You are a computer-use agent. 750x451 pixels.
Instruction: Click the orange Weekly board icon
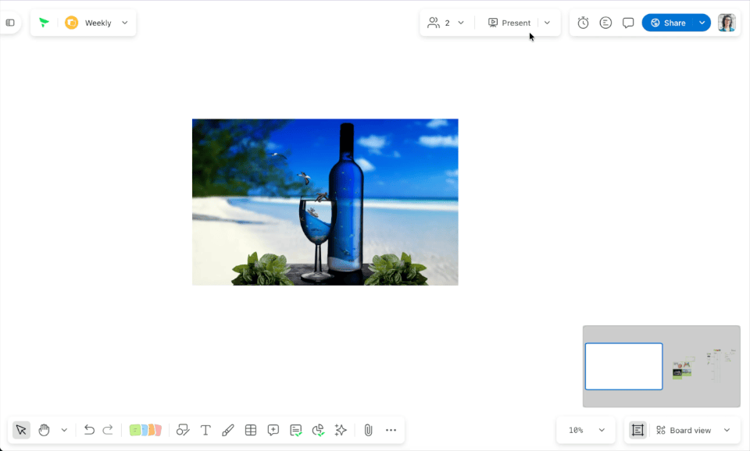click(71, 23)
